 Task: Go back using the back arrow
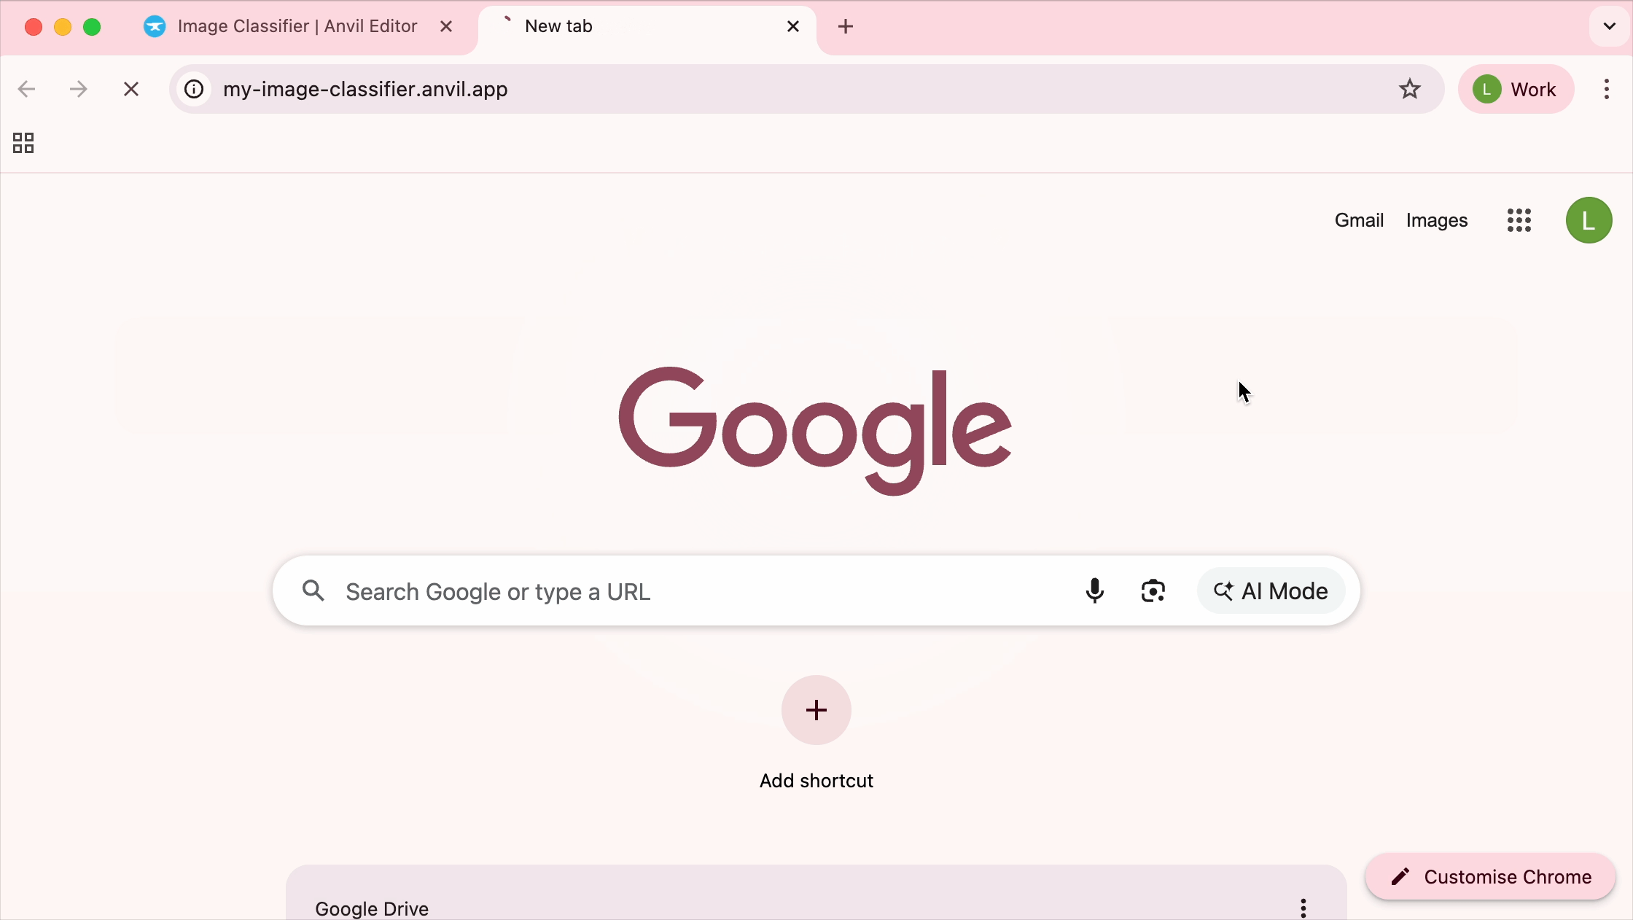(x=26, y=89)
